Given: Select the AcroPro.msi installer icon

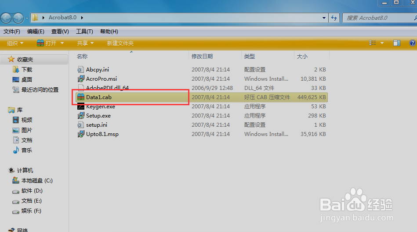Looking at the screenshot, I should point(80,79).
